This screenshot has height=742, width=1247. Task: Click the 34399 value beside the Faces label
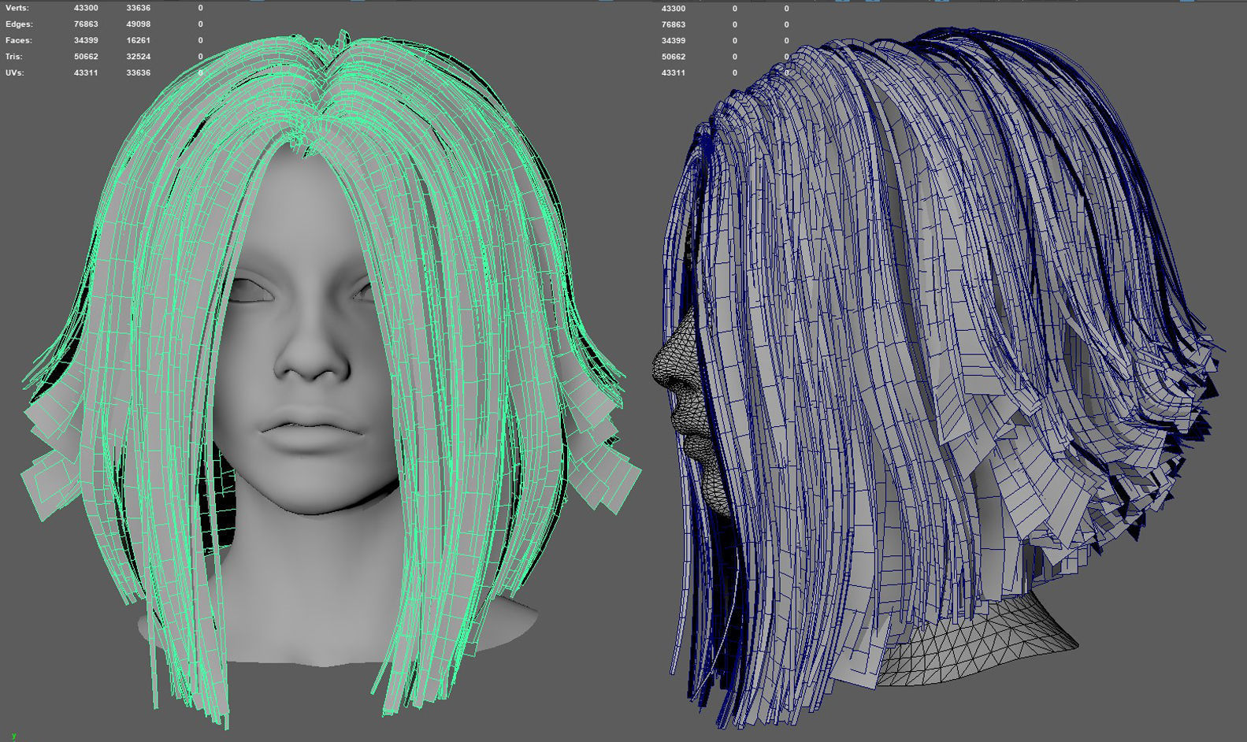[x=86, y=40]
